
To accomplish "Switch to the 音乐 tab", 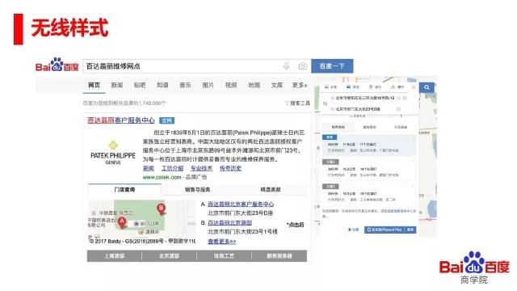I will (185, 85).
